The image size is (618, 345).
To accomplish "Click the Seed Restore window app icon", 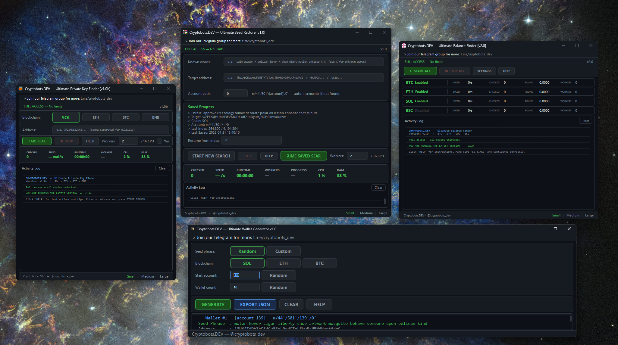I will pos(185,32).
